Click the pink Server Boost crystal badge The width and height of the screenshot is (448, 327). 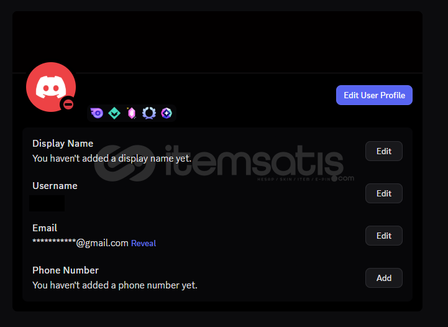coord(132,113)
